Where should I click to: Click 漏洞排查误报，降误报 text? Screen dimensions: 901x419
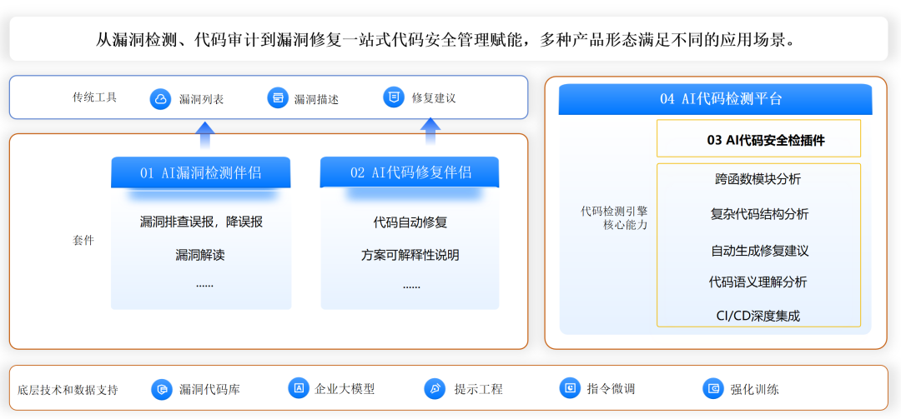[201, 222]
